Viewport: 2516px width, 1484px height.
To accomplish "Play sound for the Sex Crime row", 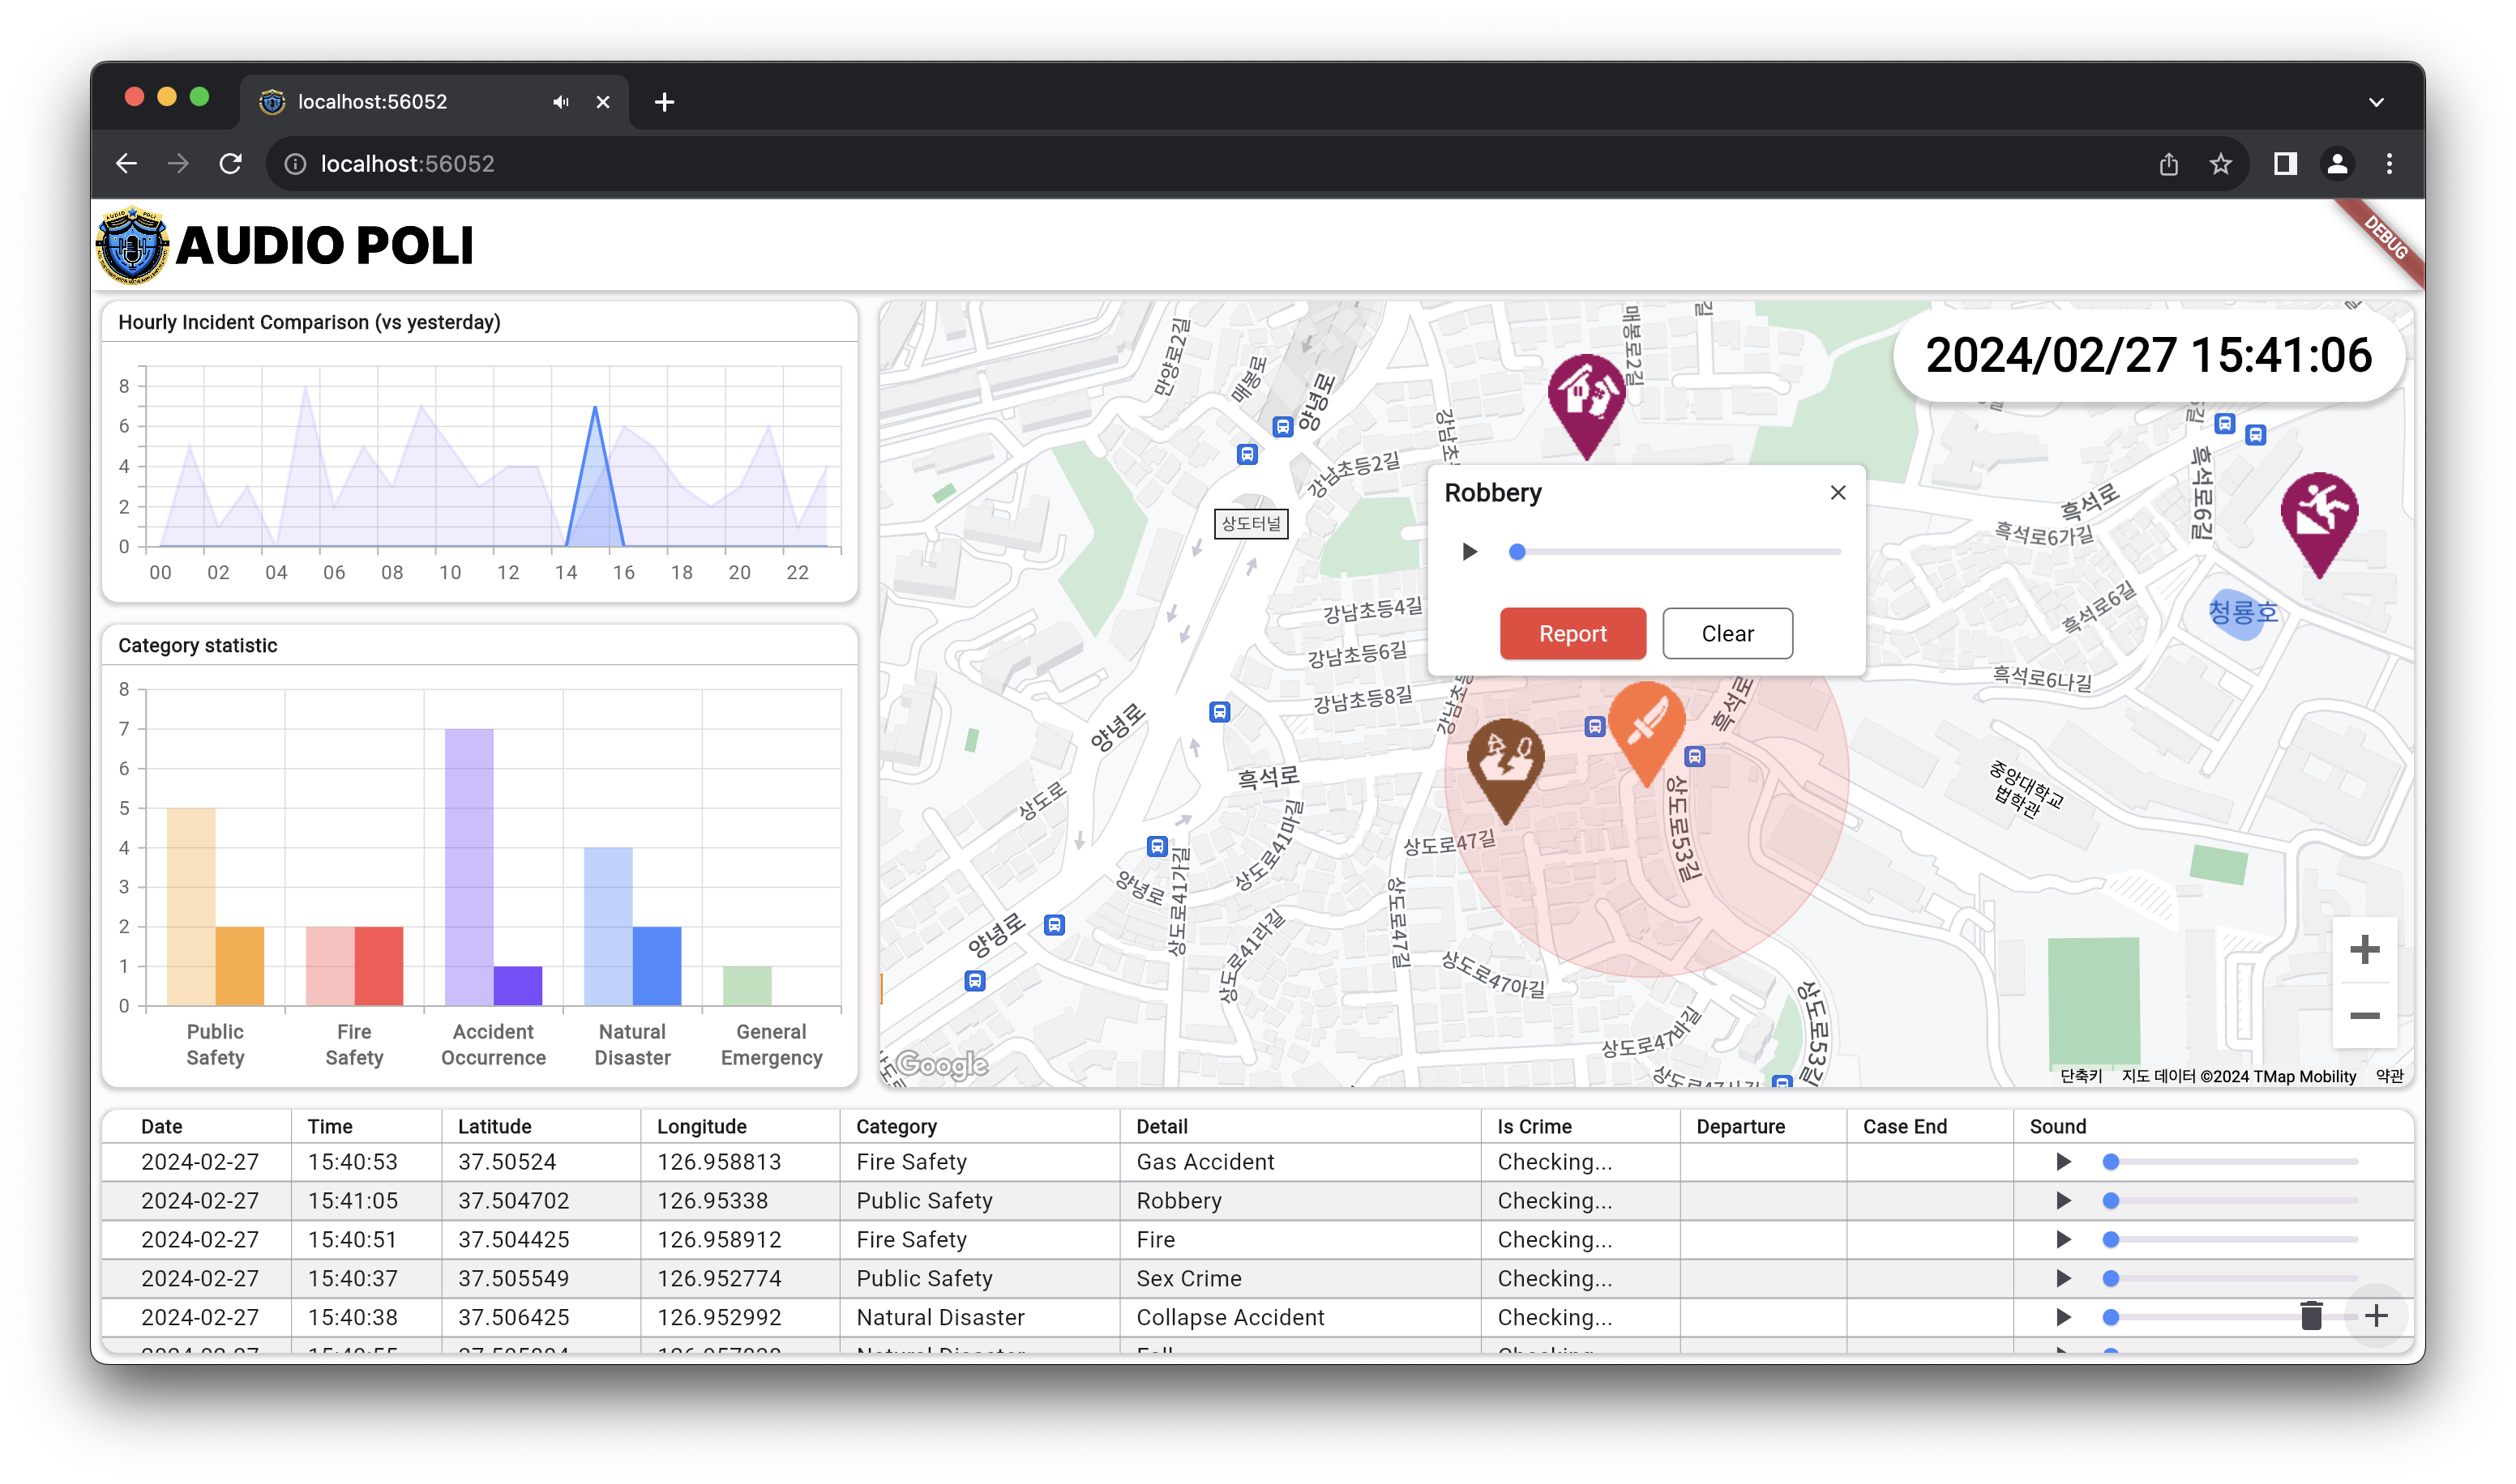I will click(x=2063, y=1278).
